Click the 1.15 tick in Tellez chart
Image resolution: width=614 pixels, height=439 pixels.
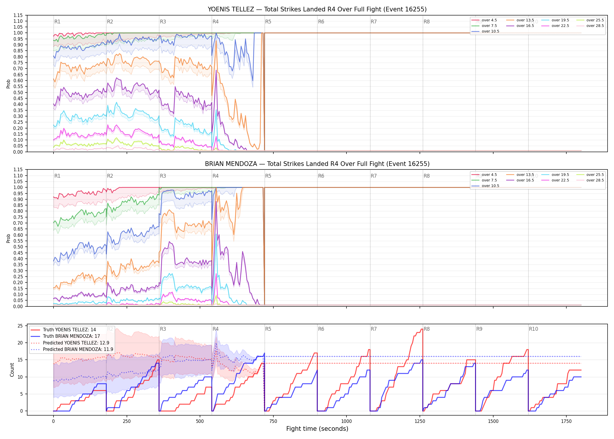click(18, 15)
